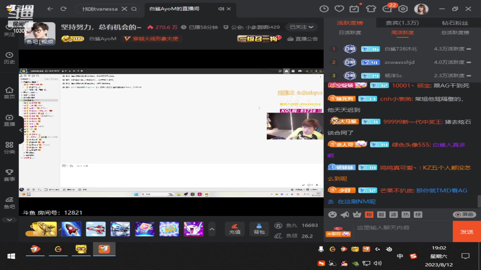Screen dimensions: 481x270
Task: Open settings hexagon icon in title bar
Action: [x=403, y=9]
